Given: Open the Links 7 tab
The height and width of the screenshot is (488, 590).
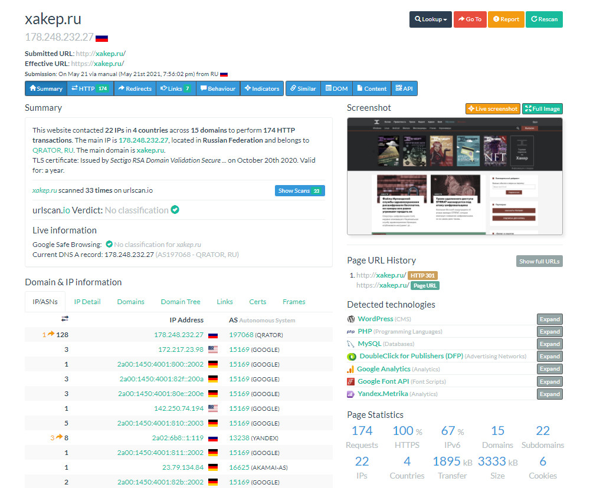Looking at the screenshot, I should (x=176, y=88).
